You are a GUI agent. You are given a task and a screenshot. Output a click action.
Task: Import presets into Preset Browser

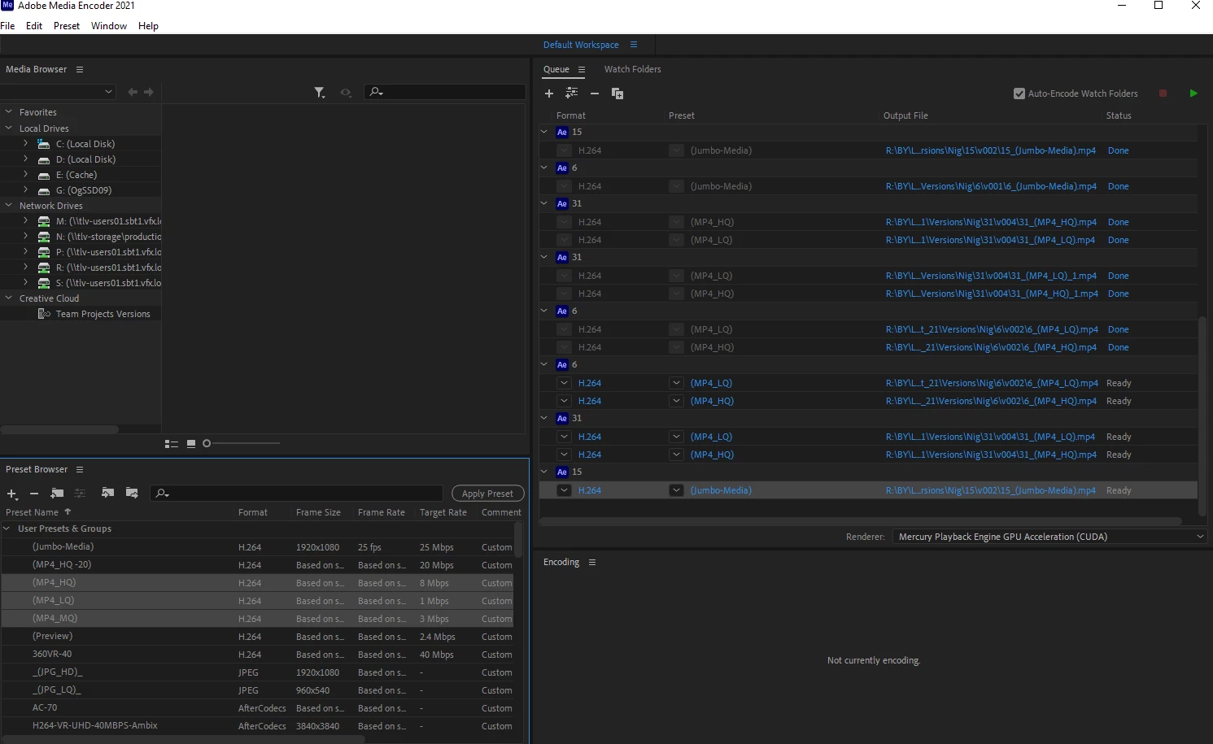click(107, 493)
